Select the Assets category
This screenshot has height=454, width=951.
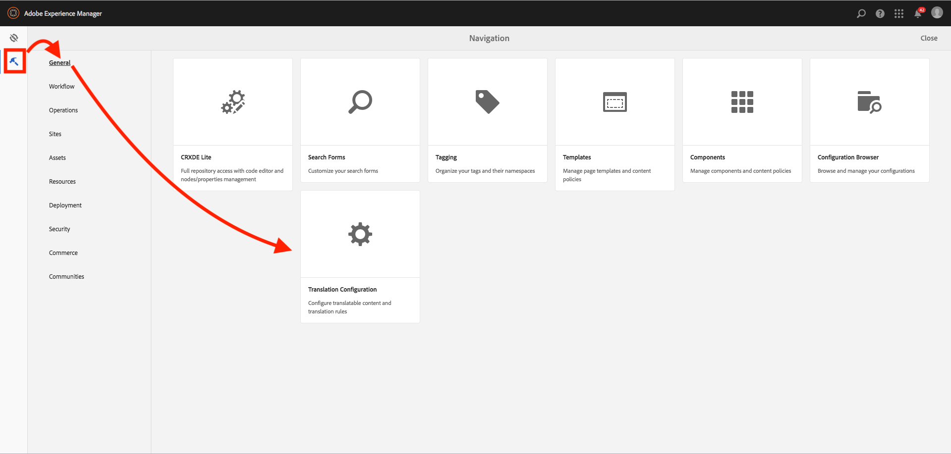(57, 158)
